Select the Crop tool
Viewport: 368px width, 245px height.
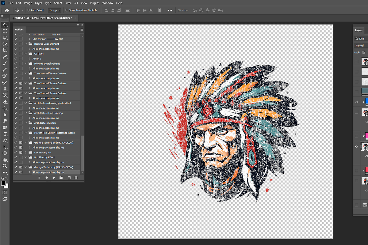click(x=5, y=51)
